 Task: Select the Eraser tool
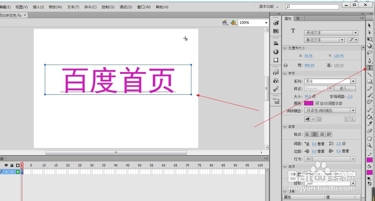click(x=369, y=130)
